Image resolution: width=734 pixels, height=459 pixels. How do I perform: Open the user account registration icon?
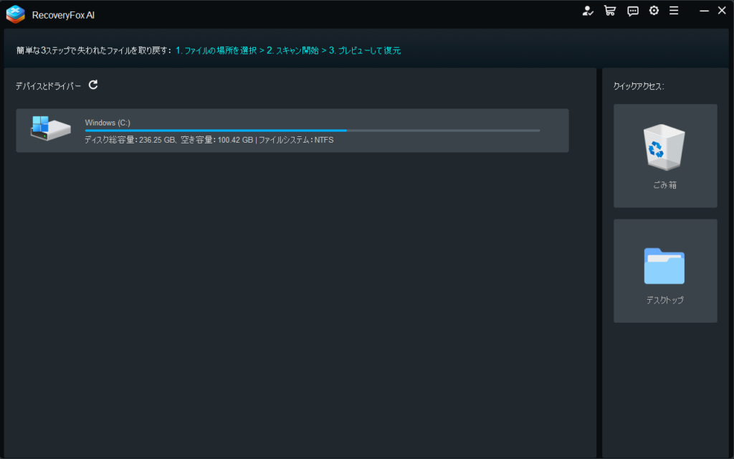[588, 11]
